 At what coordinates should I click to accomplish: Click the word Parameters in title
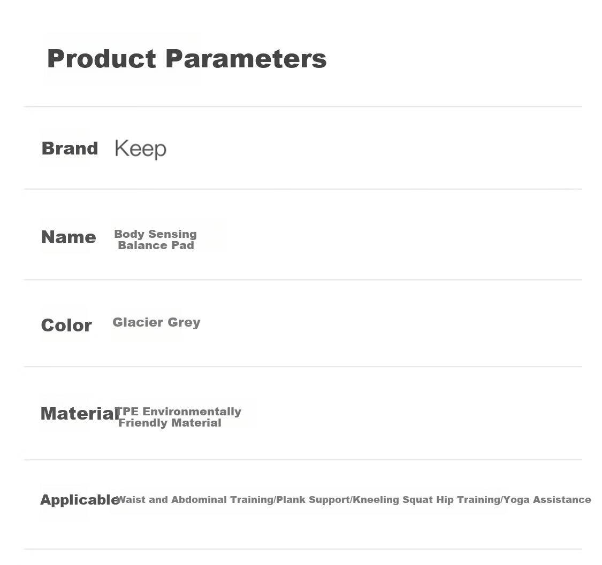246,59
